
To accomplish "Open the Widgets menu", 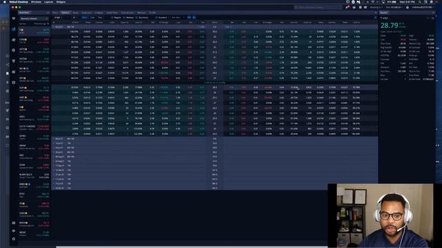I will (x=61, y=1).
